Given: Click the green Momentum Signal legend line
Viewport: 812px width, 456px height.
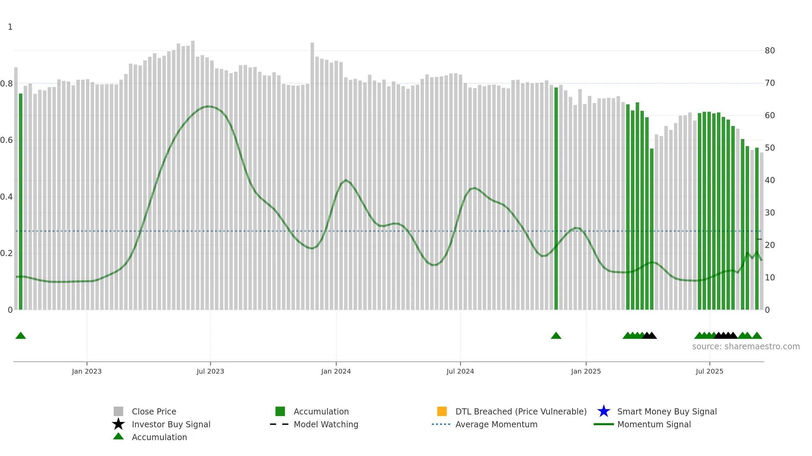Looking at the screenshot, I should pyautogui.click(x=604, y=424).
